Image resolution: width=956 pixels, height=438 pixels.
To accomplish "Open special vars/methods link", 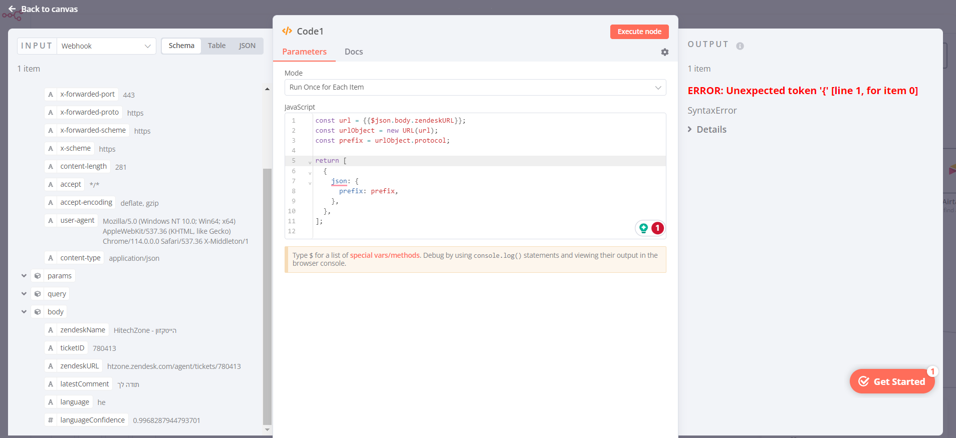I will [385, 255].
